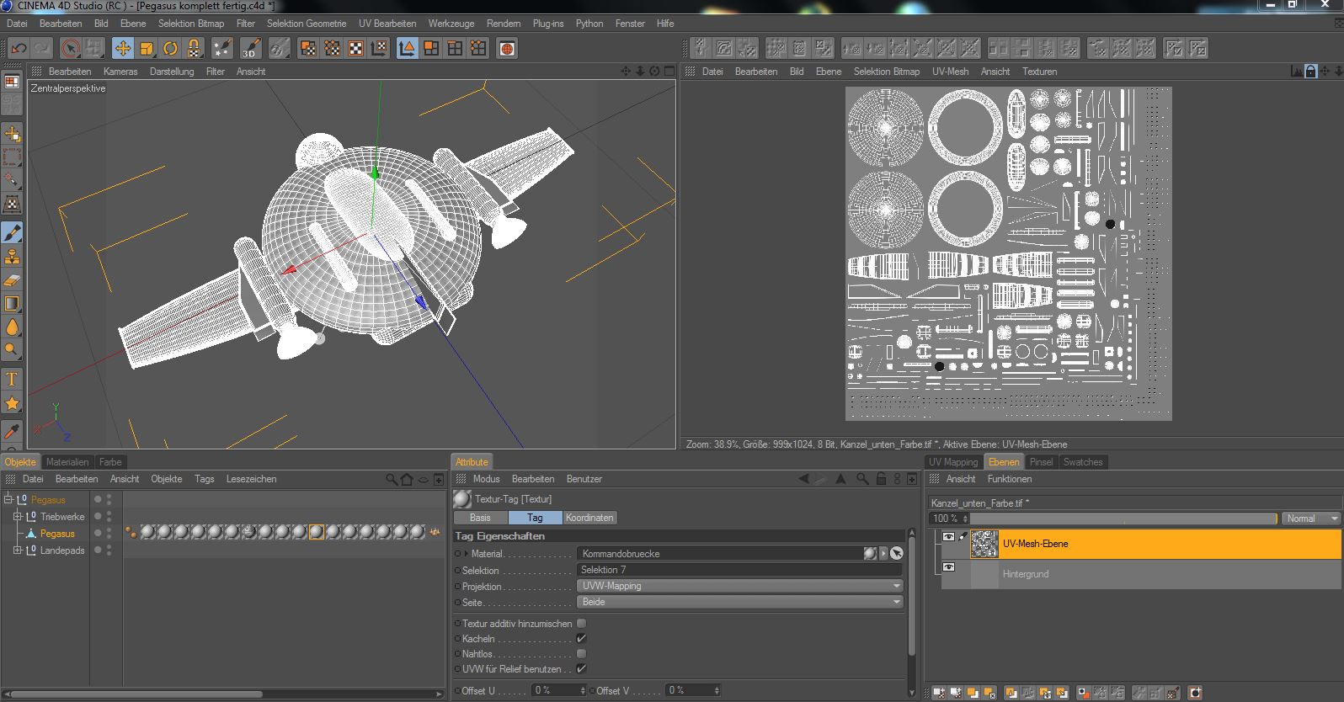The height and width of the screenshot is (702, 1344).
Task: Click the Undo arrow icon
Action: [x=19, y=49]
